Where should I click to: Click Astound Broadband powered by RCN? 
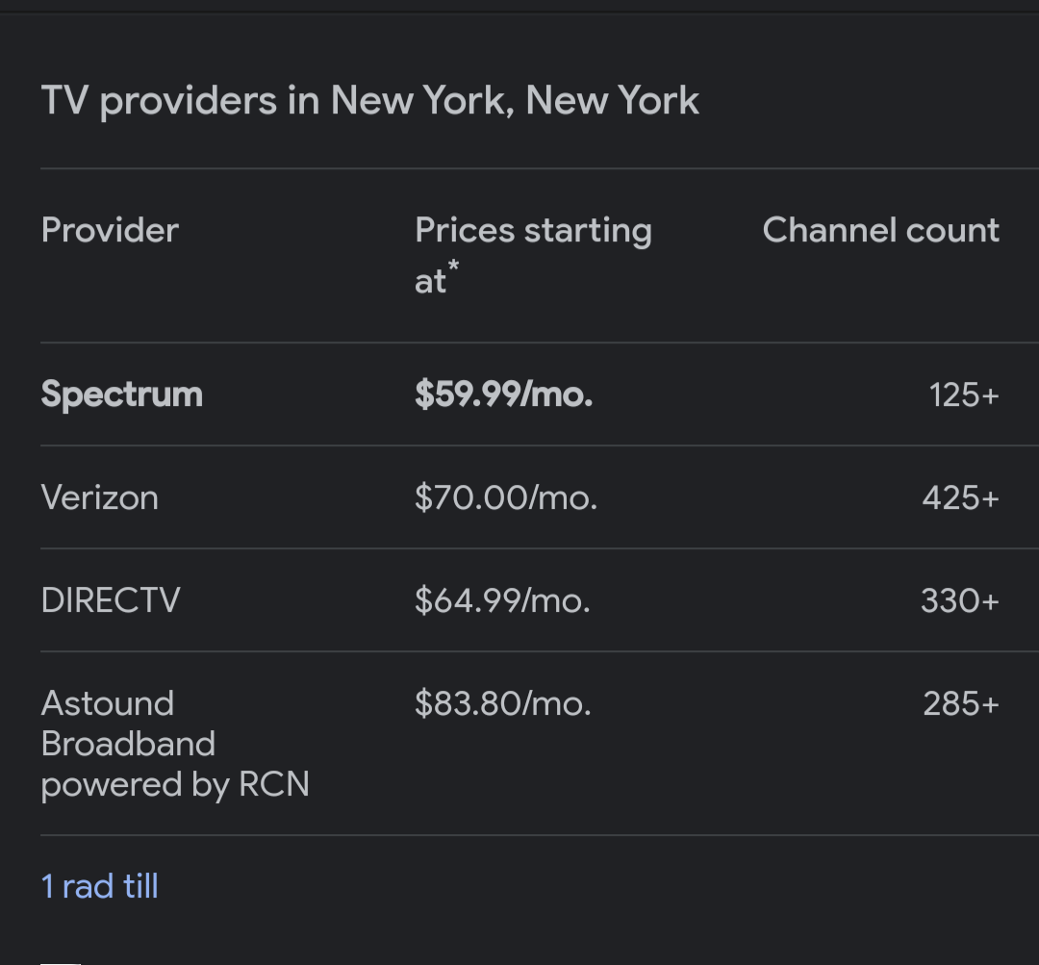coord(175,744)
